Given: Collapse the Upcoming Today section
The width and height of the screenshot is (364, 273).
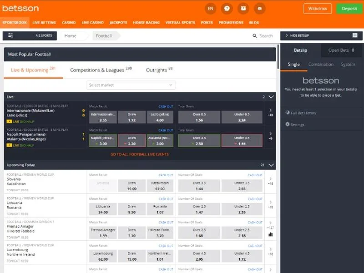Looking at the screenshot, I should (x=271, y=165).
